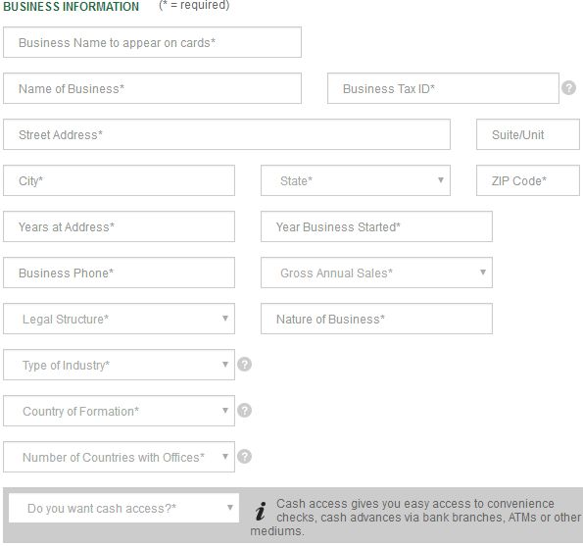Open the State dropdown
583x546 pixels.
pyautogui.click(x=356, y=180)
